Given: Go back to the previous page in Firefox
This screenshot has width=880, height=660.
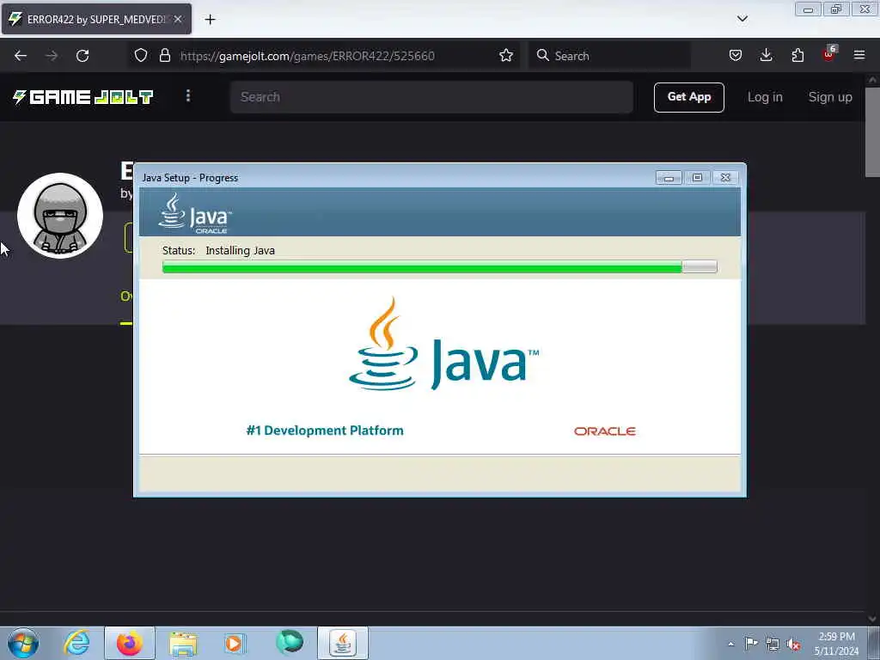Looking at the screenshot, I should click(21, 56).
